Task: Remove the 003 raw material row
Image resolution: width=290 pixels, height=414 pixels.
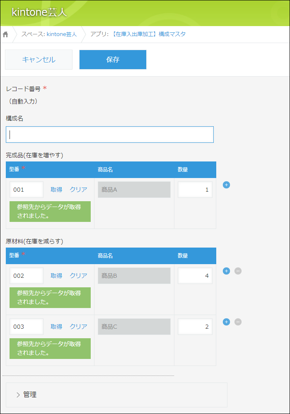Action: click(238, 322)
